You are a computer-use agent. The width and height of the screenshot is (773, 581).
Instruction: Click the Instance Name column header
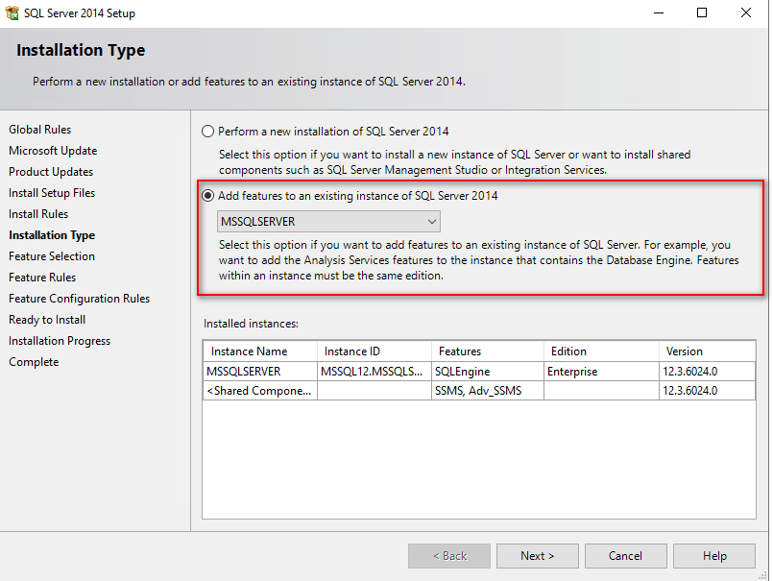[x=249, y=351]
